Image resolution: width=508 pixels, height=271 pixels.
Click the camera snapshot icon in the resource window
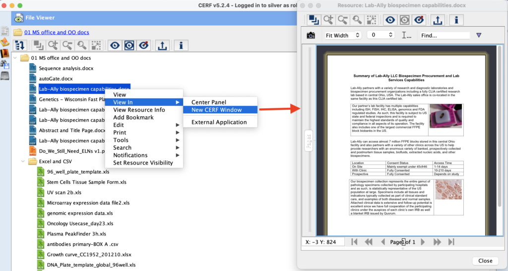pos(311,36)
